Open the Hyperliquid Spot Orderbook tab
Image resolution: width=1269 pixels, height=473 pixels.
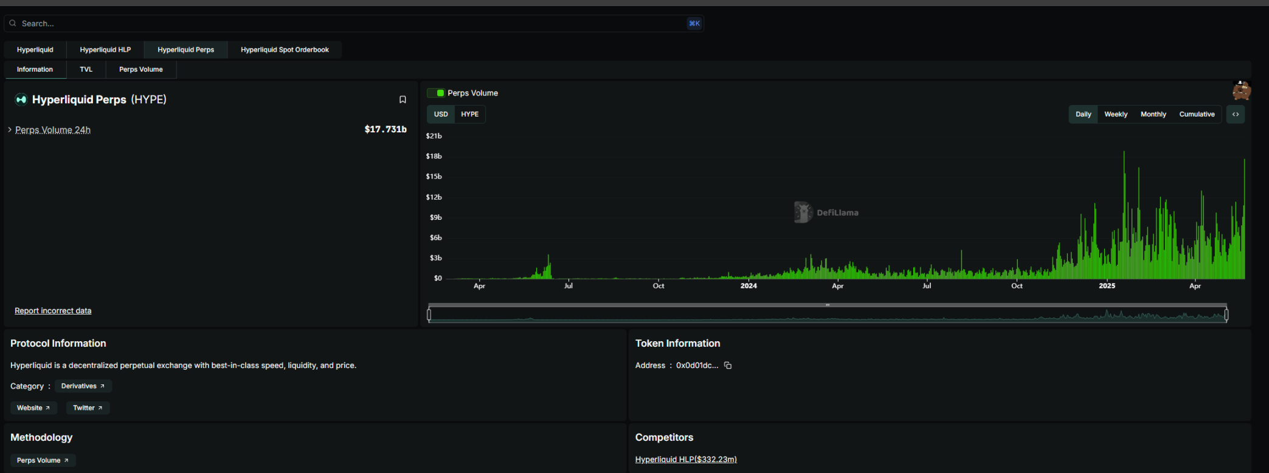[x=285, y=50]
